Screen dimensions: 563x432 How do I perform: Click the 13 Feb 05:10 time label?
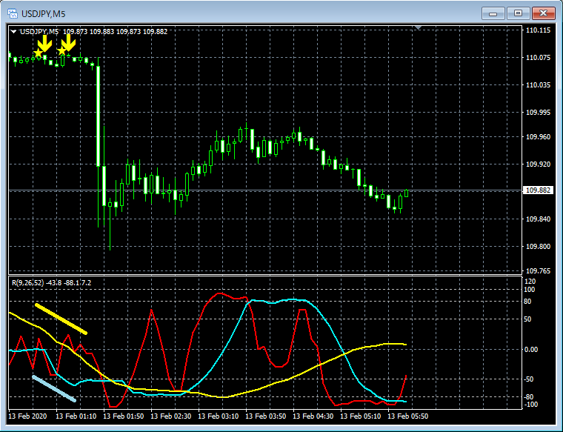click(x=361, y=416)
